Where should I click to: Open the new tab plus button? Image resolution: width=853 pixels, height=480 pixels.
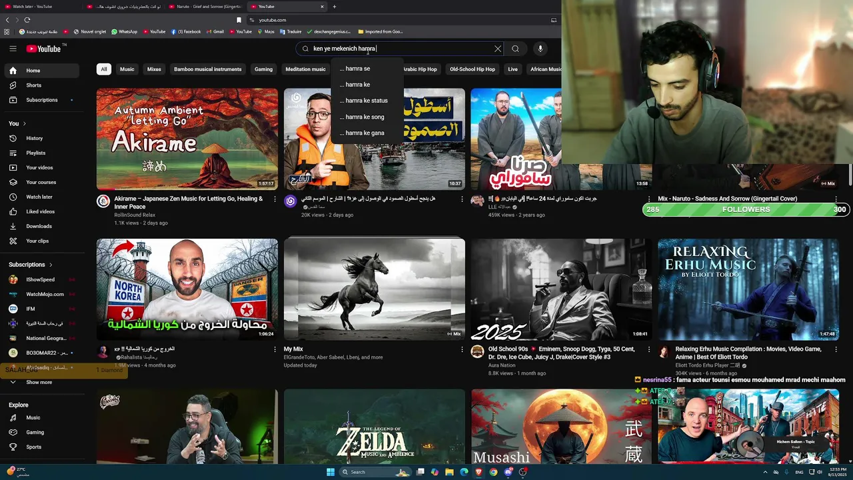click(x=335, y=7)
